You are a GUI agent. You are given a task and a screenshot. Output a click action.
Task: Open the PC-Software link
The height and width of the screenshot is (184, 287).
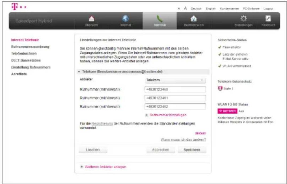point(251,9)
